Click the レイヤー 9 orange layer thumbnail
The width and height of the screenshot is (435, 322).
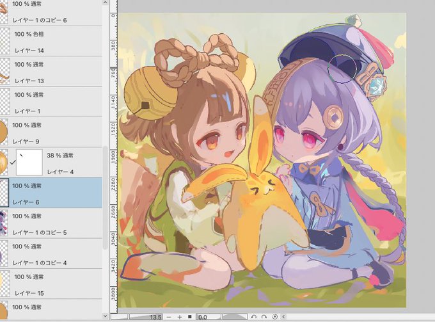point(4,132)
